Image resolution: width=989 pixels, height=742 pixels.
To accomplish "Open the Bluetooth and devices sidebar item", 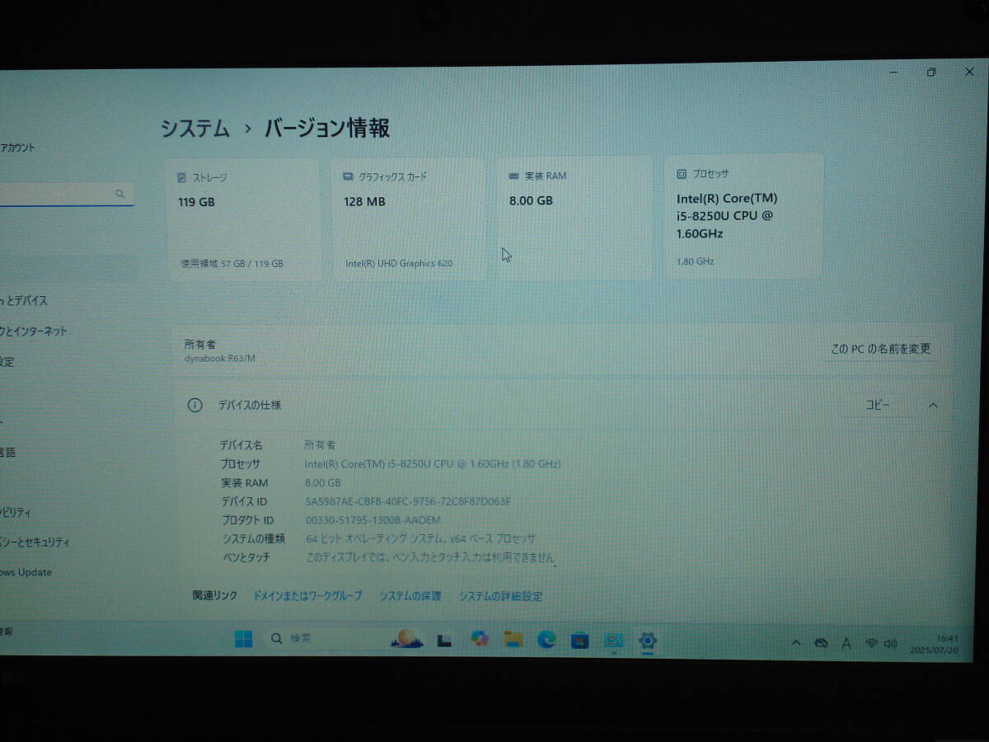I will pyautogui.click(x=25, y=301).
